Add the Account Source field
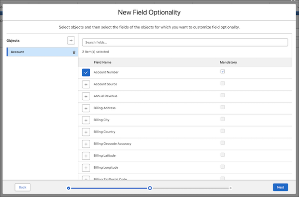 86,84
